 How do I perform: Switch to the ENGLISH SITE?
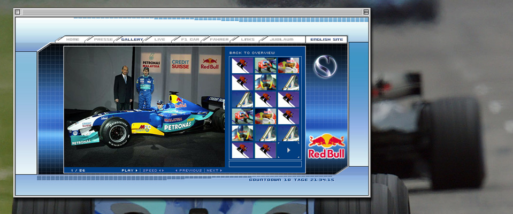(326, 40)
